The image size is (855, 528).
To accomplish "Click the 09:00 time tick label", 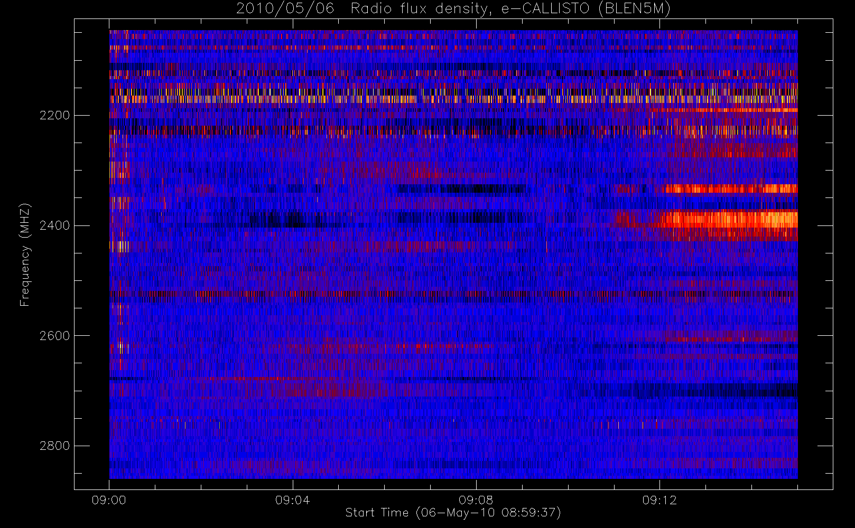I will point(109,500).
